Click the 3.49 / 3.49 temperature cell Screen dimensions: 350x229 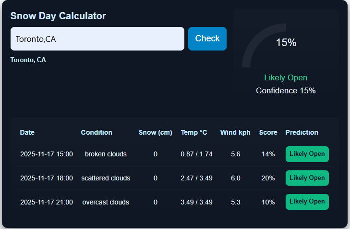click(196, 202)
